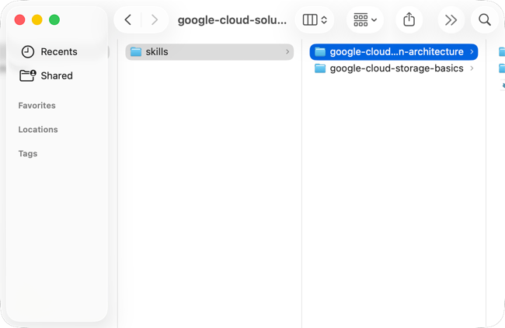Open search with the magnifying glass
The image size is (505, 328).
[485, 20]
